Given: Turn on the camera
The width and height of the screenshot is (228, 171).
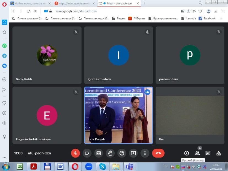Looking at the screenshot, I should coord(87,153).
